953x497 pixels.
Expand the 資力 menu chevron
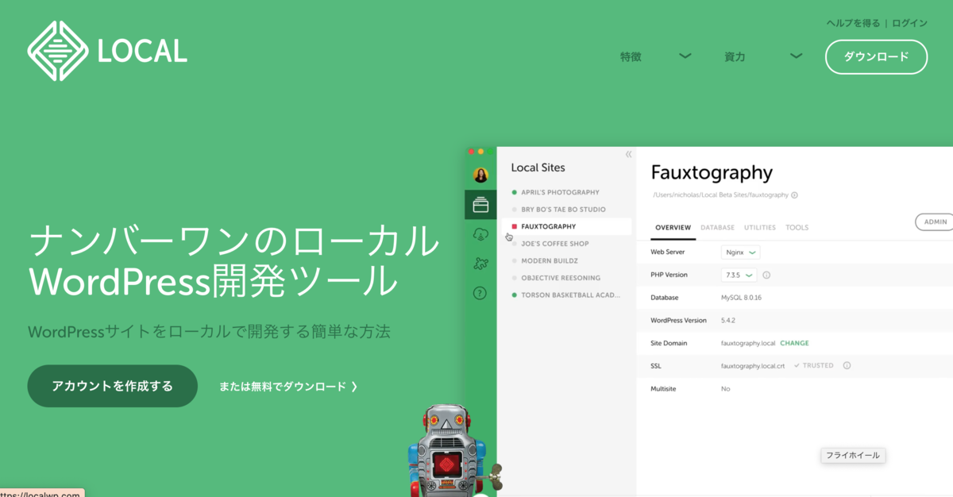796,56
